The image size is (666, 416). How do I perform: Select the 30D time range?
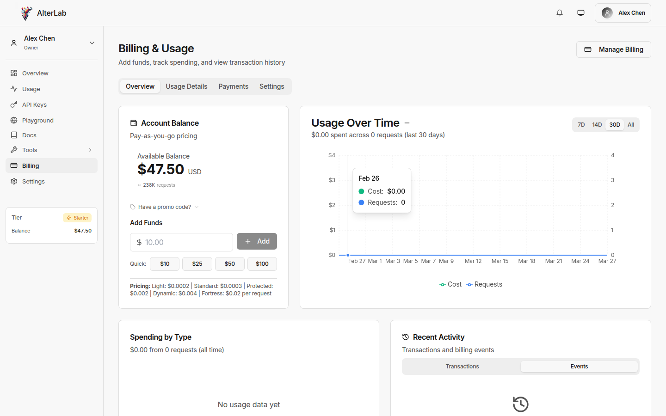(615, 125)
